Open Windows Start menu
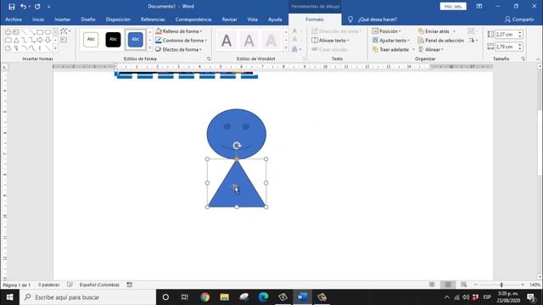This screenshot has width=543, height=305. point(9,297)
